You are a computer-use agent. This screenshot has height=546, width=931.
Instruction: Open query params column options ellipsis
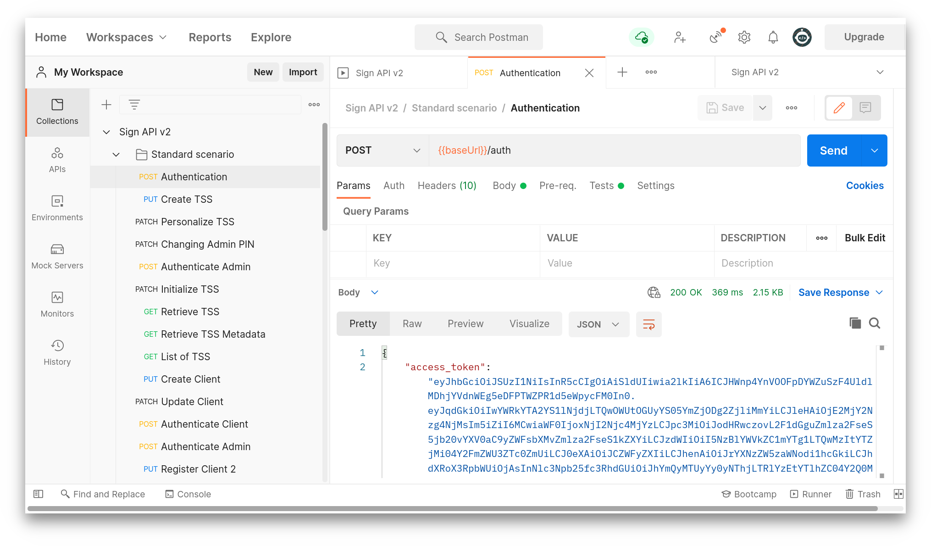point(822,238)
